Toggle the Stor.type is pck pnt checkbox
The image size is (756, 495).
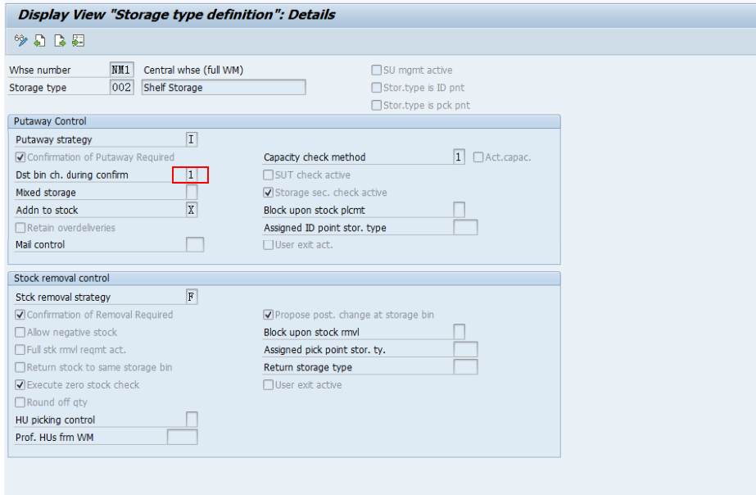pos(376,104)
